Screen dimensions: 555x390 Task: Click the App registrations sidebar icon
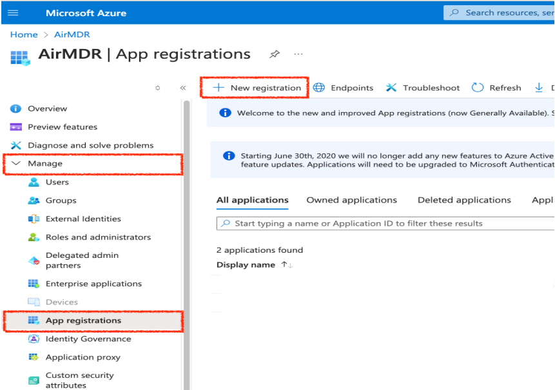(34, 320)
